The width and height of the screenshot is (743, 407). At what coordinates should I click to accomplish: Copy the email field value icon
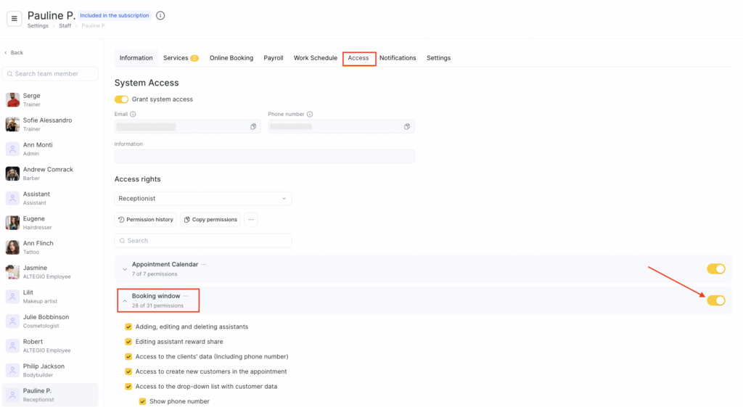tap(253, 126)
